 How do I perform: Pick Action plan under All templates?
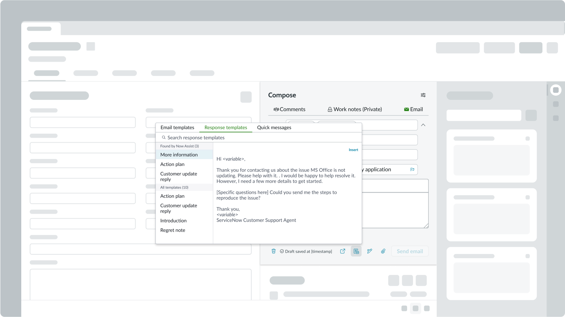pos(184,196)
